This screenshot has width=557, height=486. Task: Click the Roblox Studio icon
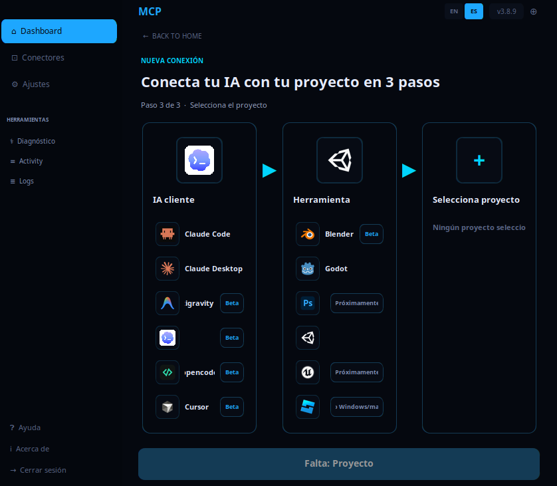[308, 407]
